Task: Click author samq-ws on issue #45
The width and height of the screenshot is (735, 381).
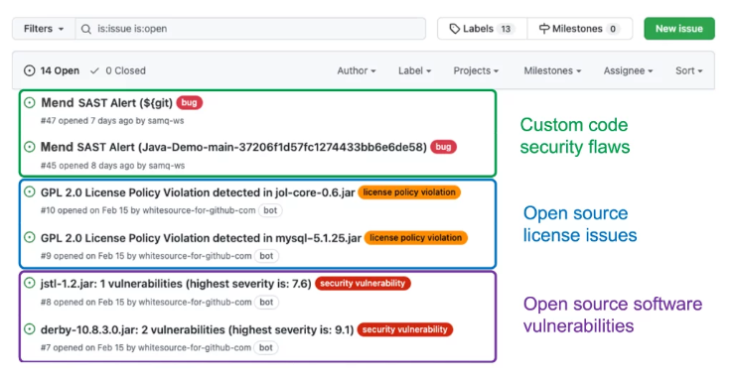Action: [167, 166]
